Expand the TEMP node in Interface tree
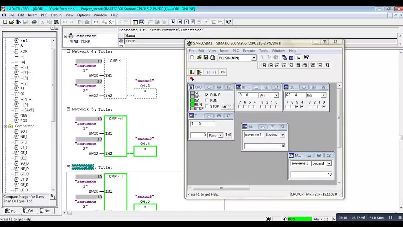 (71, 41)
